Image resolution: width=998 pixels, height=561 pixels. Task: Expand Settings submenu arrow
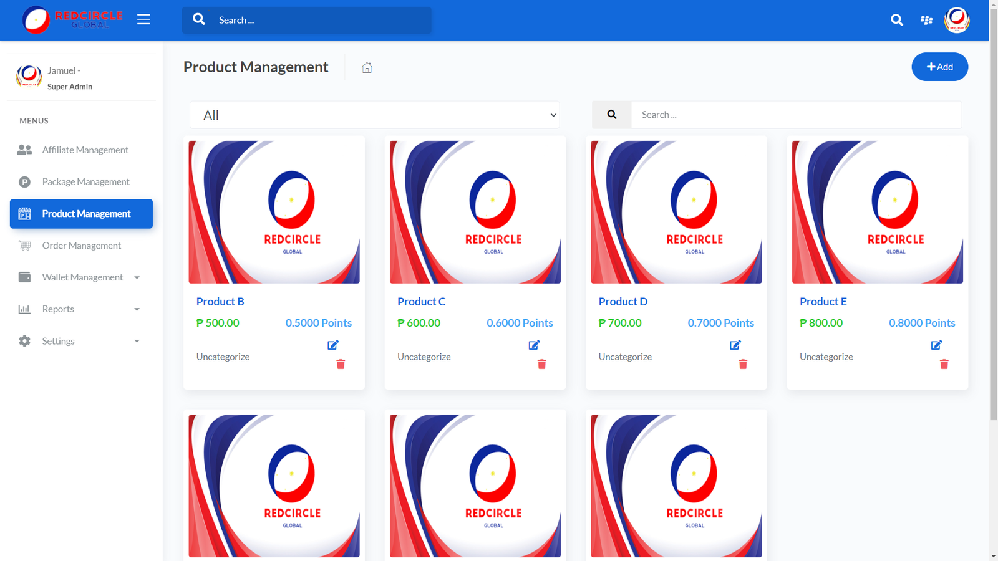point(137,341)
